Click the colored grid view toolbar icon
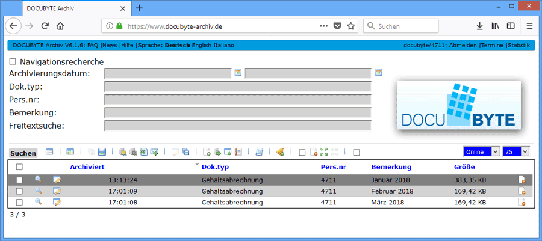542x241 pixels. (70, 151)
